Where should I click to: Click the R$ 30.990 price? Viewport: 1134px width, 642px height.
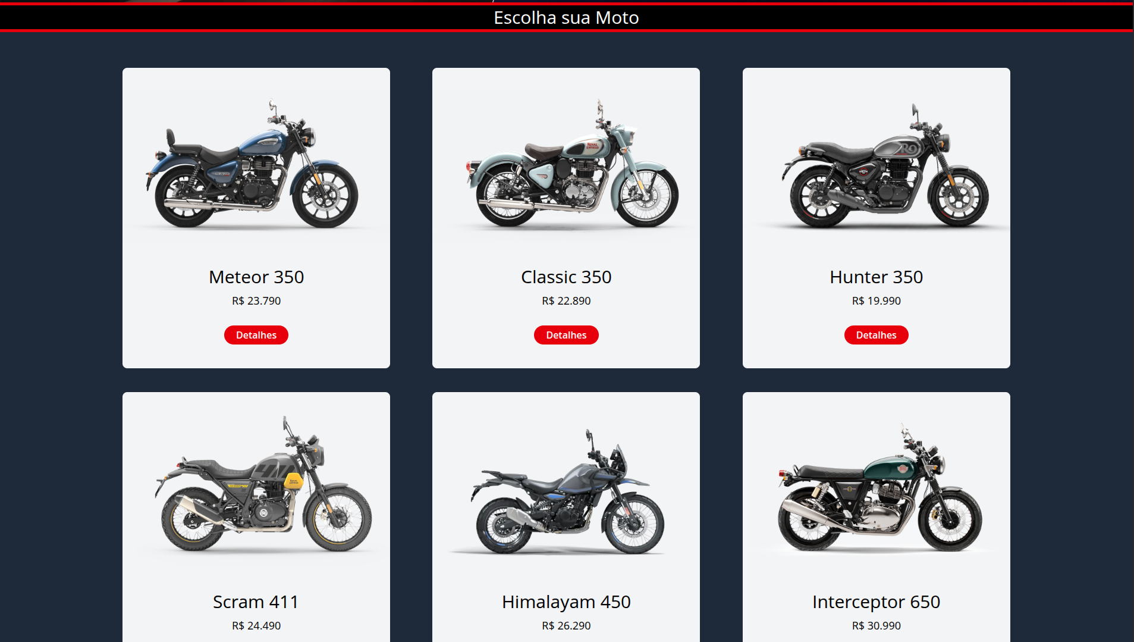876,626
